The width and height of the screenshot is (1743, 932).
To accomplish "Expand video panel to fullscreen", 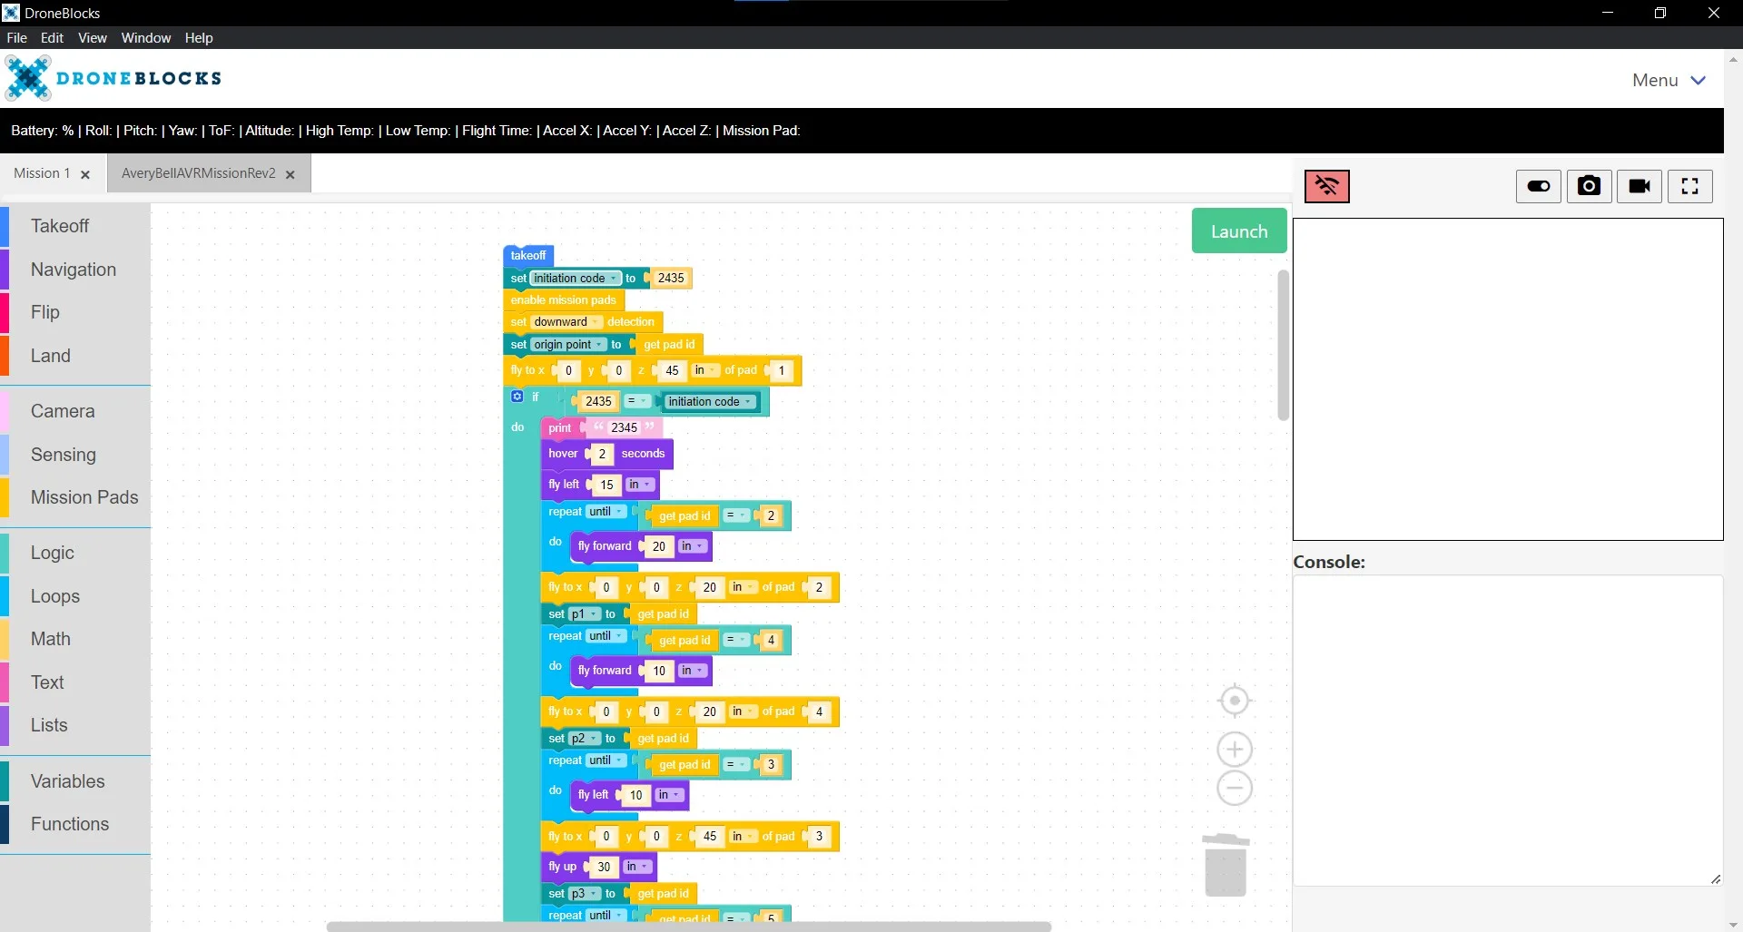I will (1689, 186).
